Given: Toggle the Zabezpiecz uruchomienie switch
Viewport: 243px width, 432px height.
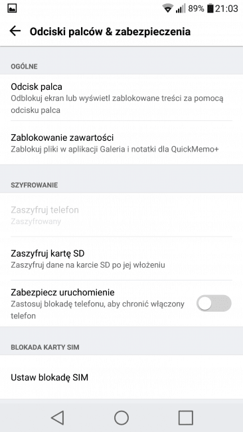Looking at the screenshot, I should [x=214, y=303].
